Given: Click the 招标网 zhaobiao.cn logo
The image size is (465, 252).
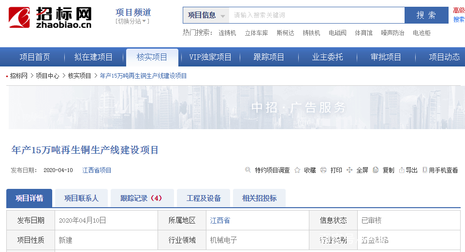Looking at the screenshot, I should pyautogui.click(x=50, y=18).
